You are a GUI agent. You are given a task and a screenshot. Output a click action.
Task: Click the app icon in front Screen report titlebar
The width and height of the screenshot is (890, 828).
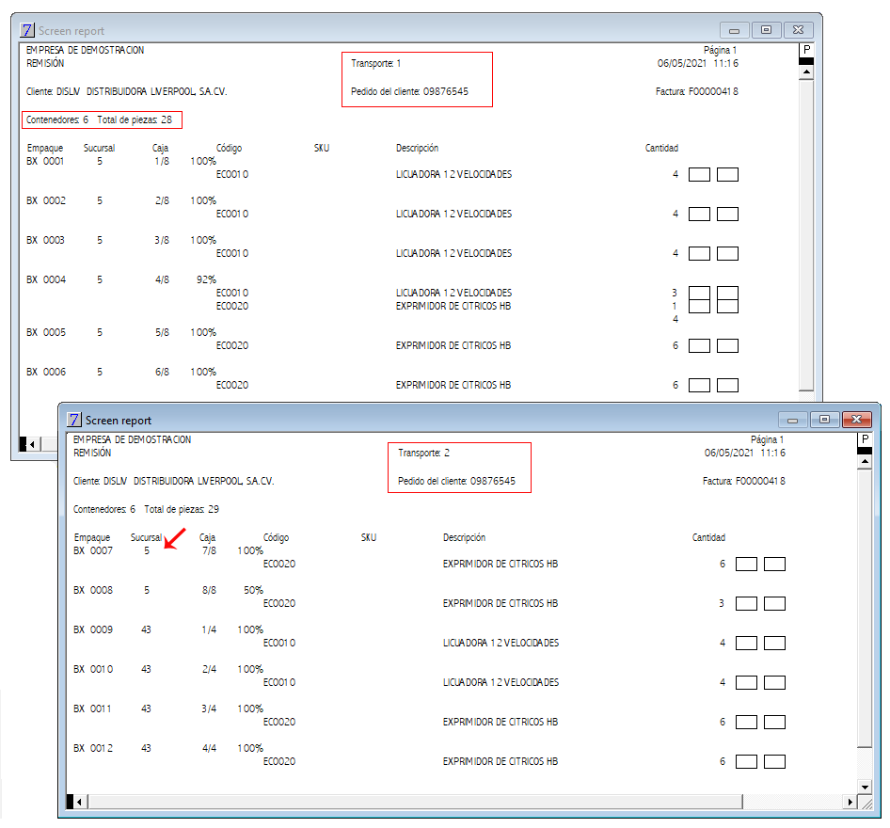tap(74, 420)
